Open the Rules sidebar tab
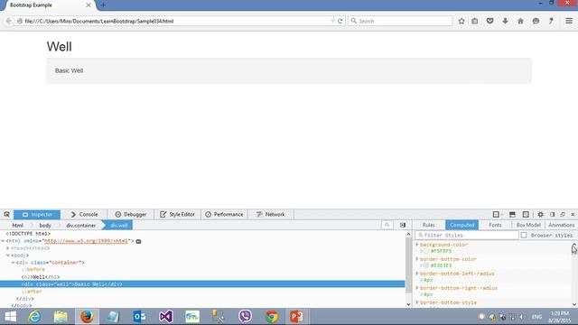 429,225
